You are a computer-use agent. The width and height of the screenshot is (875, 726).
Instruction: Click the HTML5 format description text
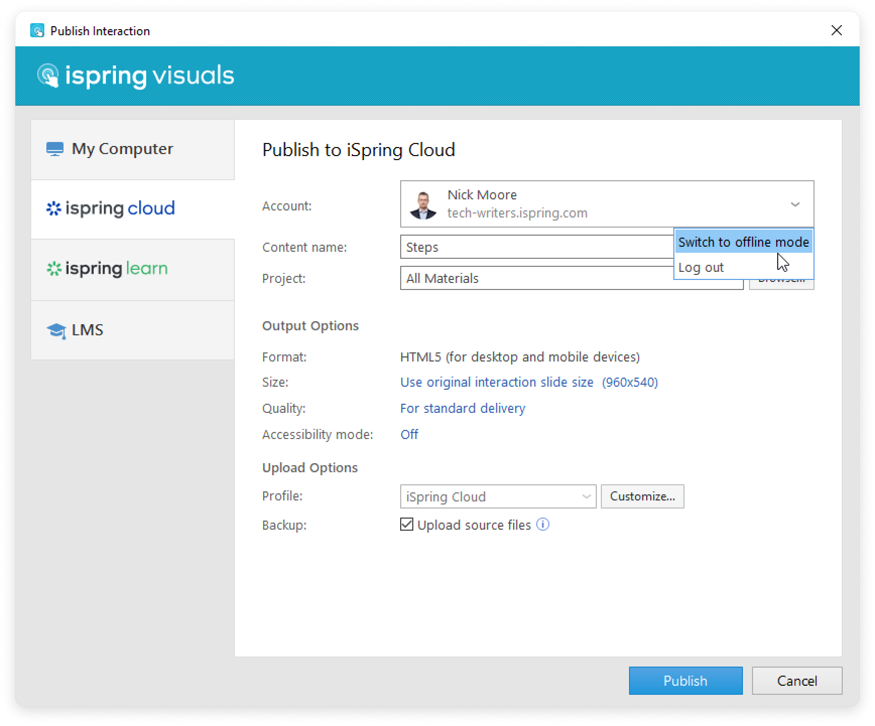(520, 357)
